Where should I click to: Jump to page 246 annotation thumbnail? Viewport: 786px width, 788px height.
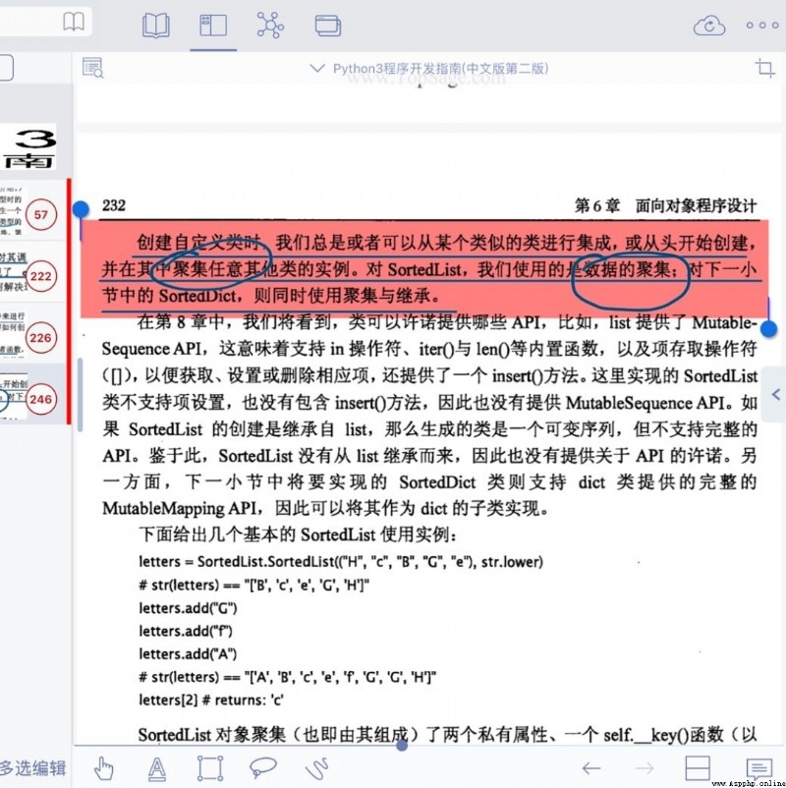coord(40,400)
